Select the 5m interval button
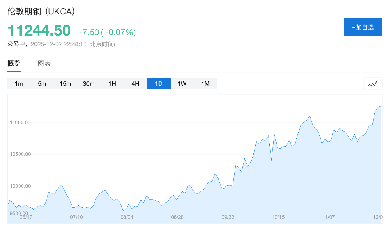Image resolution: width=388 pixels, height=227 pixels. point(42,84)
